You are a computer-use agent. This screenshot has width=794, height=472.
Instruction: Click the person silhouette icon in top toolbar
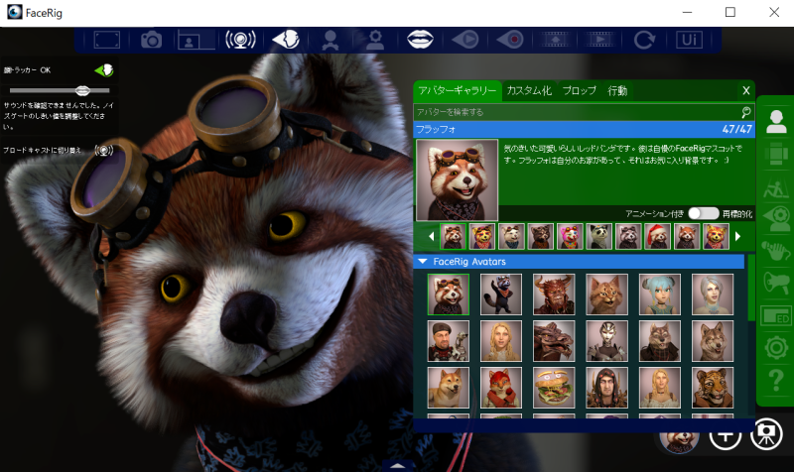[x=331, y=40]
